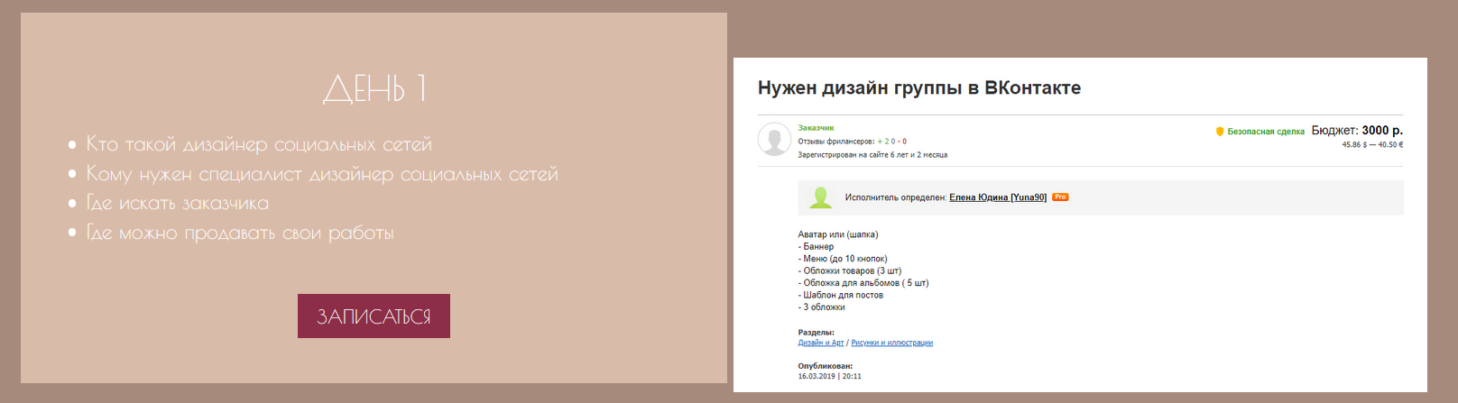This screenshot has height=403, width=1458.
Task: Click the budget value 3000 р.
Action: [x=1382, y=131]
